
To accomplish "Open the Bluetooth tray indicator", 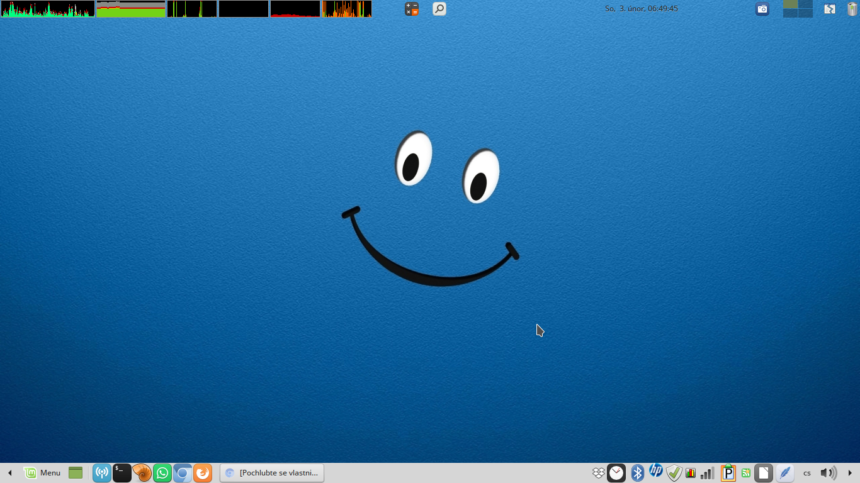I will click(638, 473).
